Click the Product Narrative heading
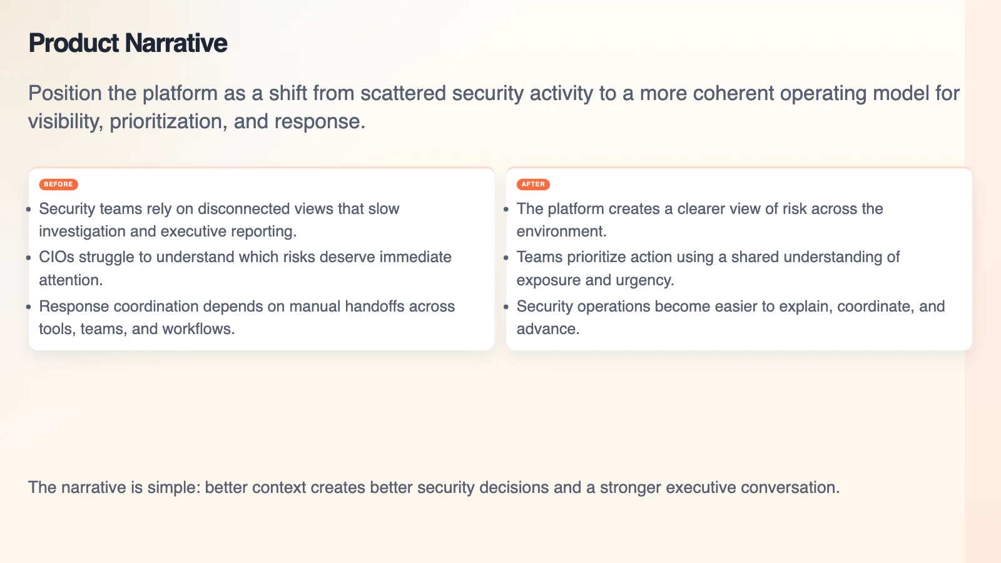The height and width of the screenshot is (563, 1001). tap(128, 43)
